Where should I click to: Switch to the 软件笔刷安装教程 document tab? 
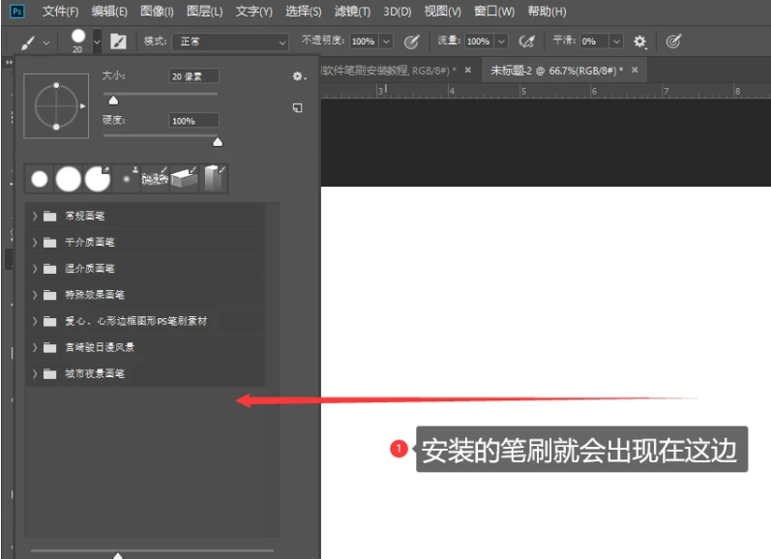tap(389, 71)
